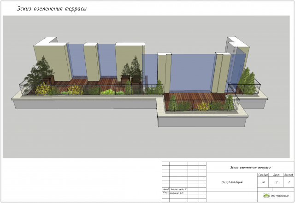Click the 'Визуализация' drawing name cell
295x203 pixels.
pyautogui.click(x=232, y=182)
